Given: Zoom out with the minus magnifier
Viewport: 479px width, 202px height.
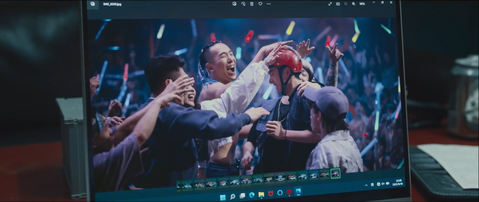Looking at the screenshot, I should (346, 4).
